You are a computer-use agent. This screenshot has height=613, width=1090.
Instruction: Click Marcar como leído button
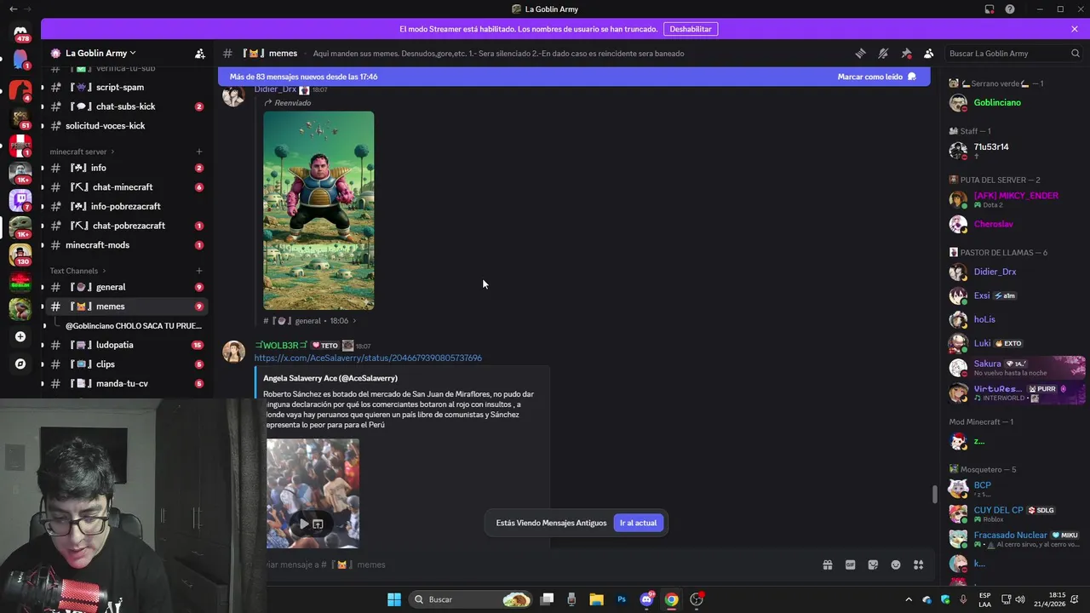(876, 77)
